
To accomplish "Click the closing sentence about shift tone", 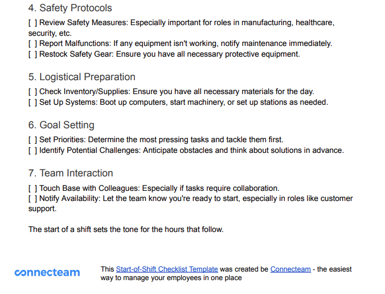I will (x=126, y=229).
